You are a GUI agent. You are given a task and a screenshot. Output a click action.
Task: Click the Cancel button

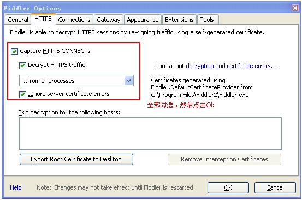point(275,187)
